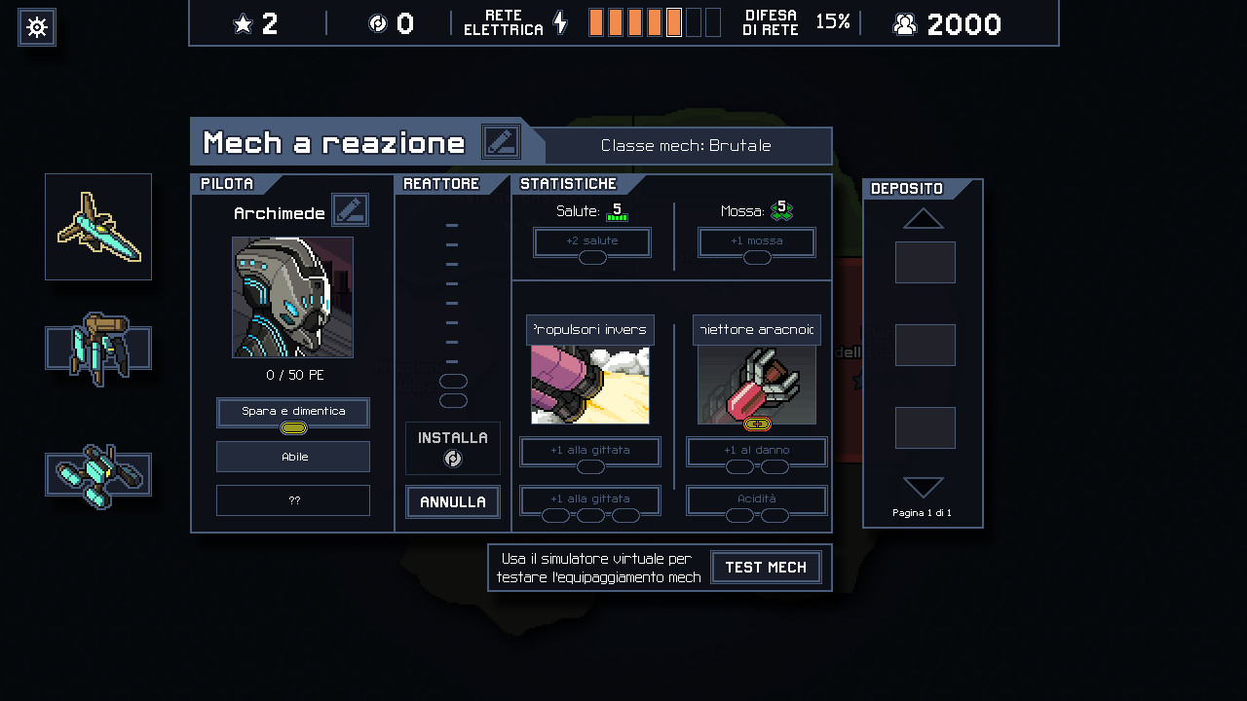This screenshot has height=701, width=1247.
Task: Click the ANNULLA button
Action: pos(453,502)
